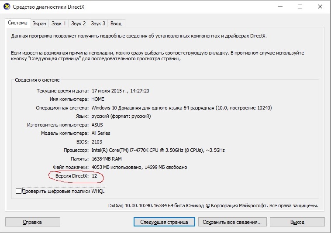Viewport: 331px width, 233px height.
Task: Click the Справка button
Action: 32,222
